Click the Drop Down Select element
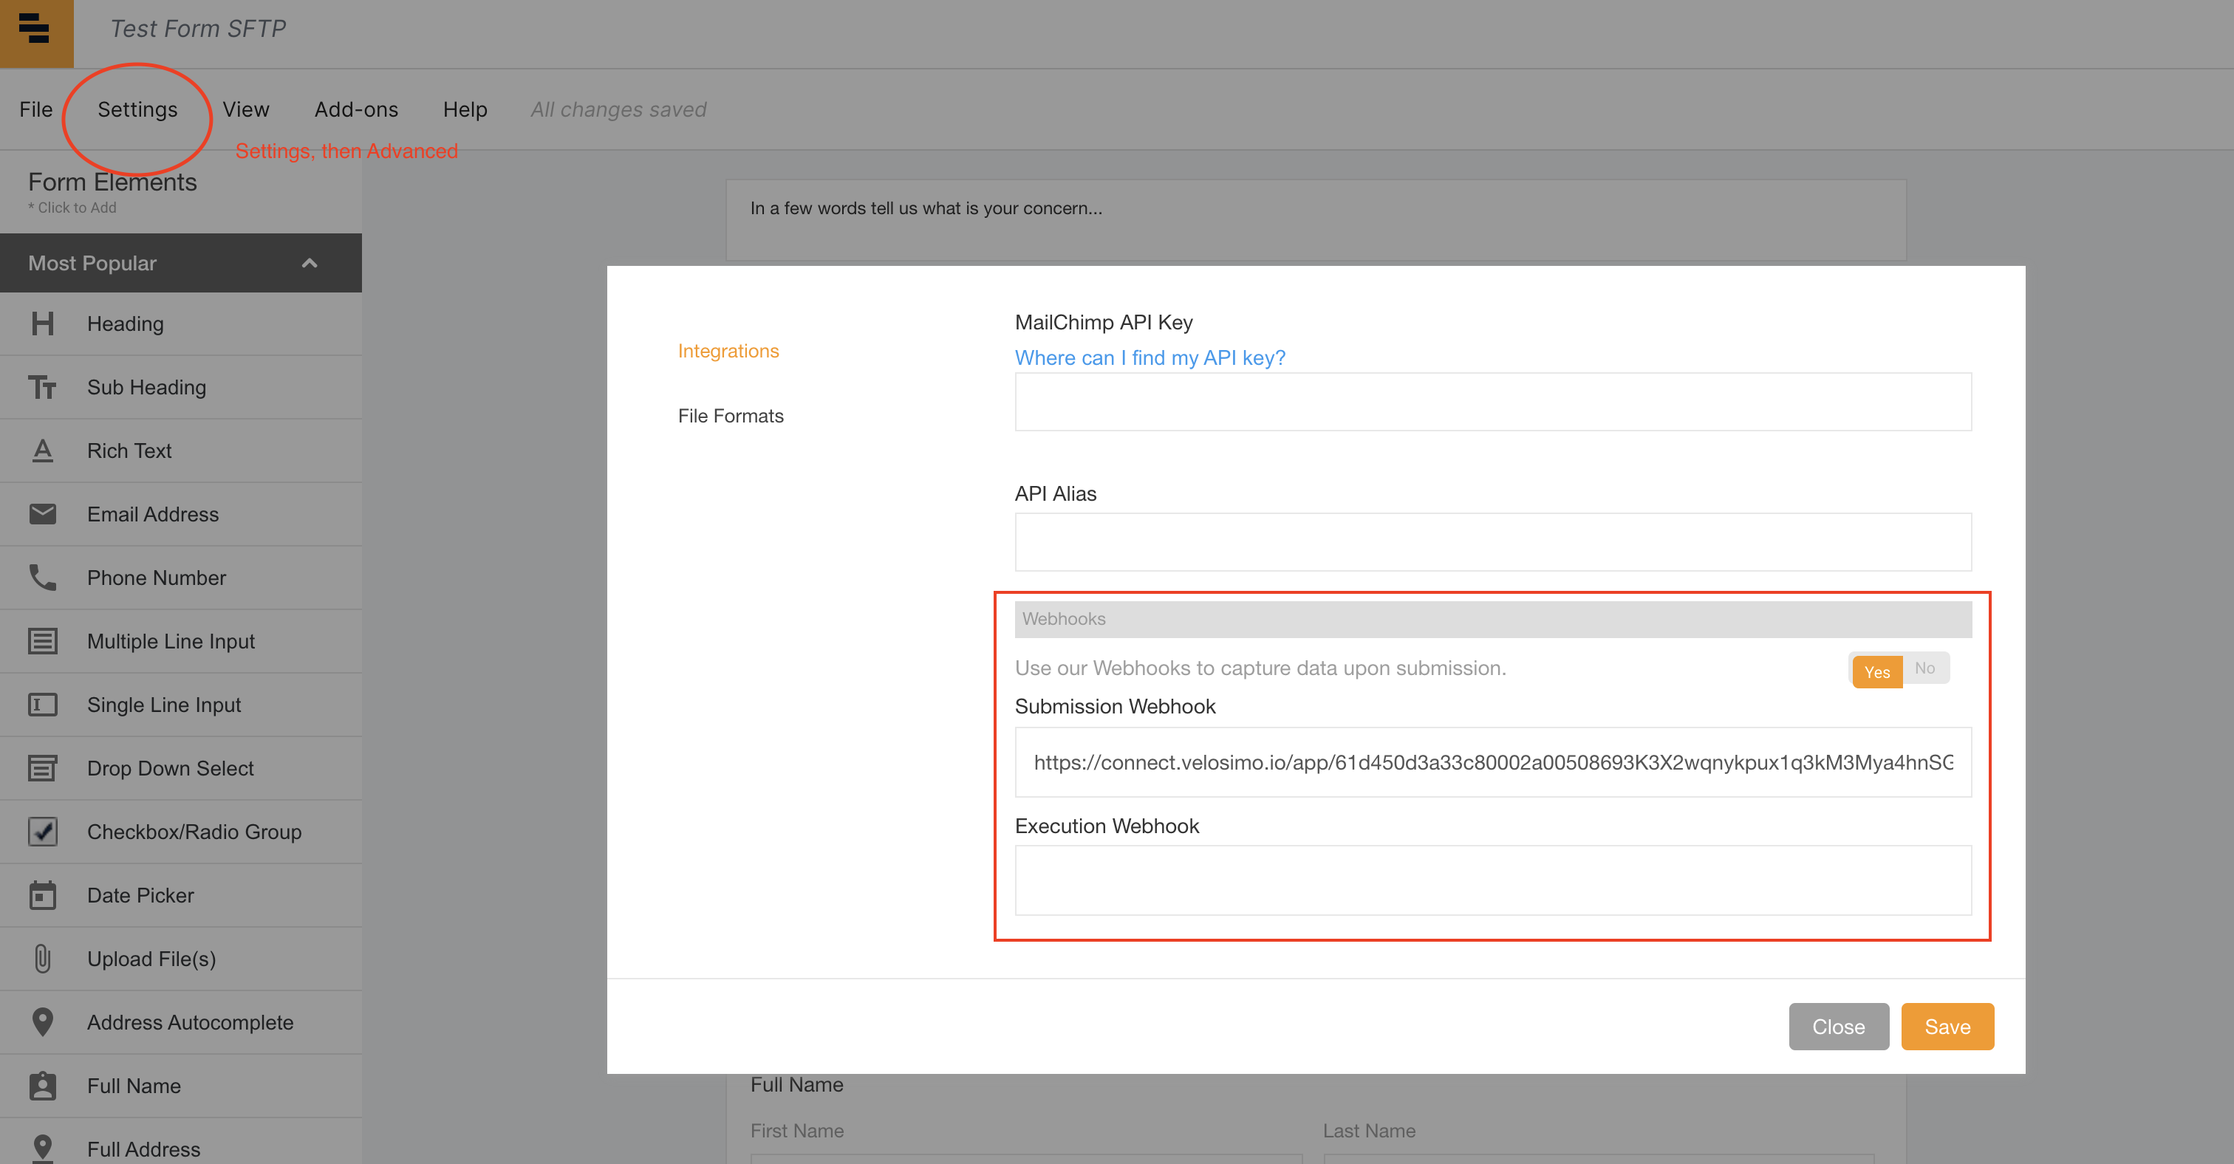 pos(170,769)
